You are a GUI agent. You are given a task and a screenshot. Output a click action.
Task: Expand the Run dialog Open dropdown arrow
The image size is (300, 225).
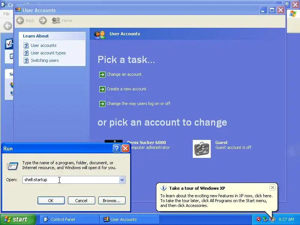coord(122,180)
